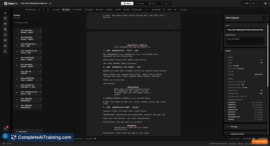270x146 pixels.
Task: Switch to the Board tab
Action: (153, 3)
